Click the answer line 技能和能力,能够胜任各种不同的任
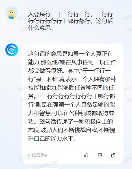 (x=71, y=88)
